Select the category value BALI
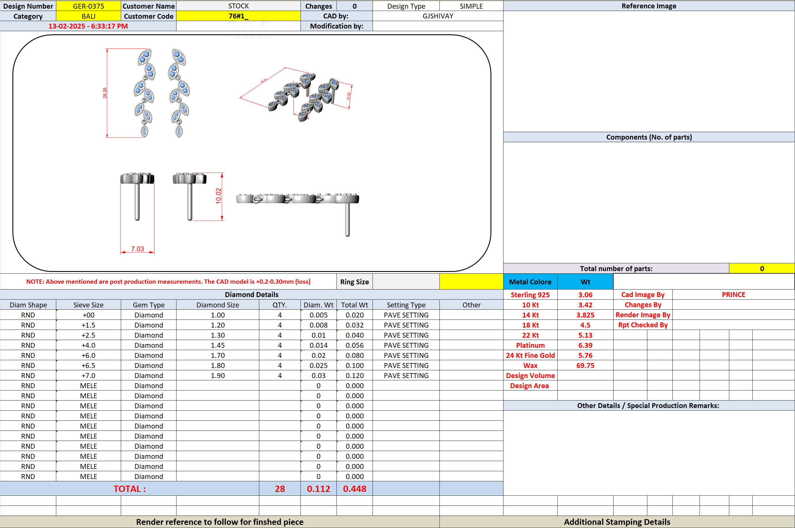Screen dimensions: 795x528 tap(88, 16)
